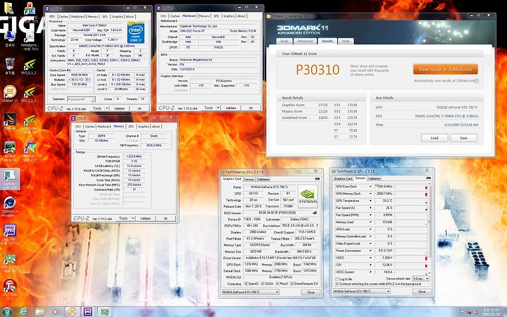507x317 pixels.
Task: Open Windows Explorer folder in taskbar
Action: click(39, 311)
